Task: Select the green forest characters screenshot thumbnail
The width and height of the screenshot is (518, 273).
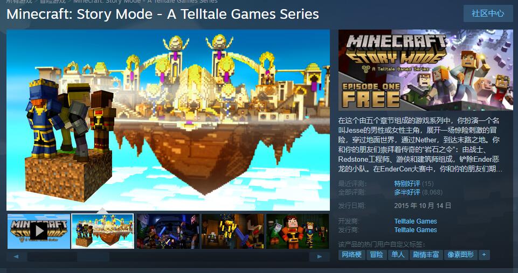Action: (x=298, y=231)
